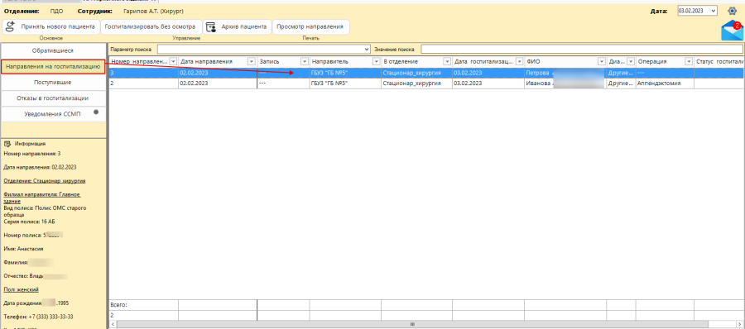Viewport: 745px width, 329px height.
Task: Open the Дата dropdown
Action: click(714, 11)
